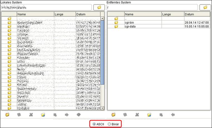
Task: Open the cgi-bin folder in remote list
Action: point(130,22)
